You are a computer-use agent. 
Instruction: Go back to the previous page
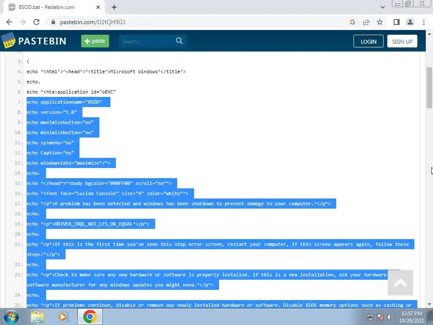click(x=9, y=22)
